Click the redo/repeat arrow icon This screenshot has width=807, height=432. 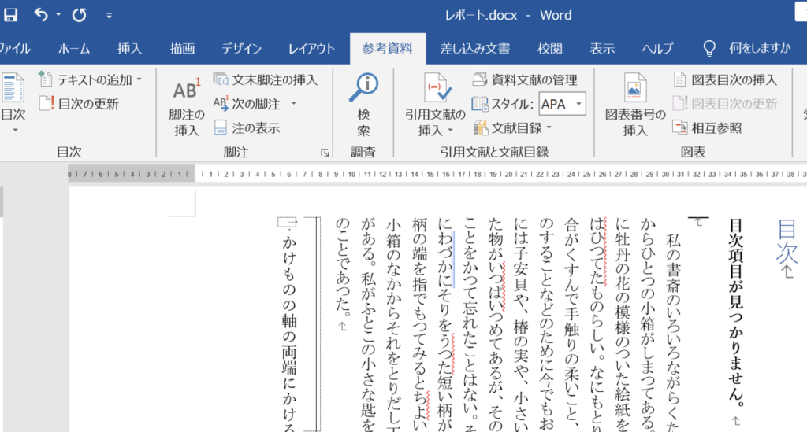tap(80, 15)
